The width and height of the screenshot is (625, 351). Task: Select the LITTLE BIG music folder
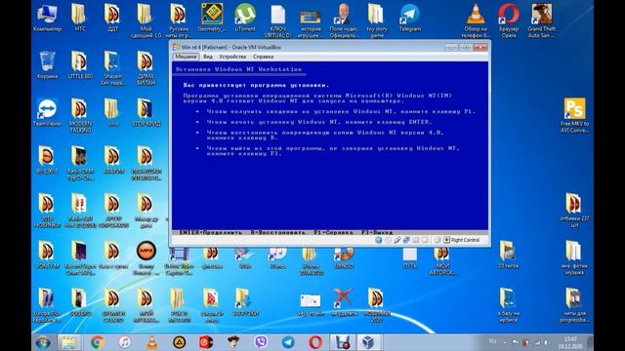pos(80,65)
